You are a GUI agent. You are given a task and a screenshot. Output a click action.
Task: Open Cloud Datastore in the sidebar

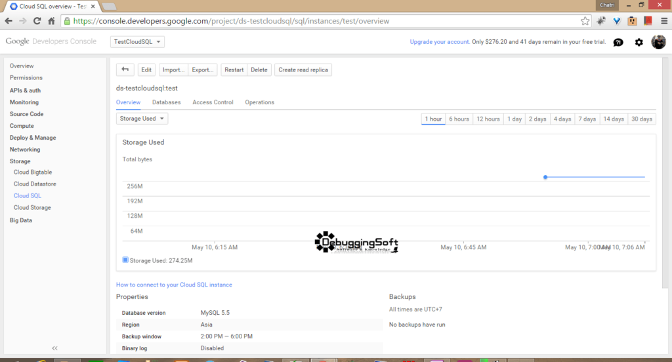coord(35,184)
